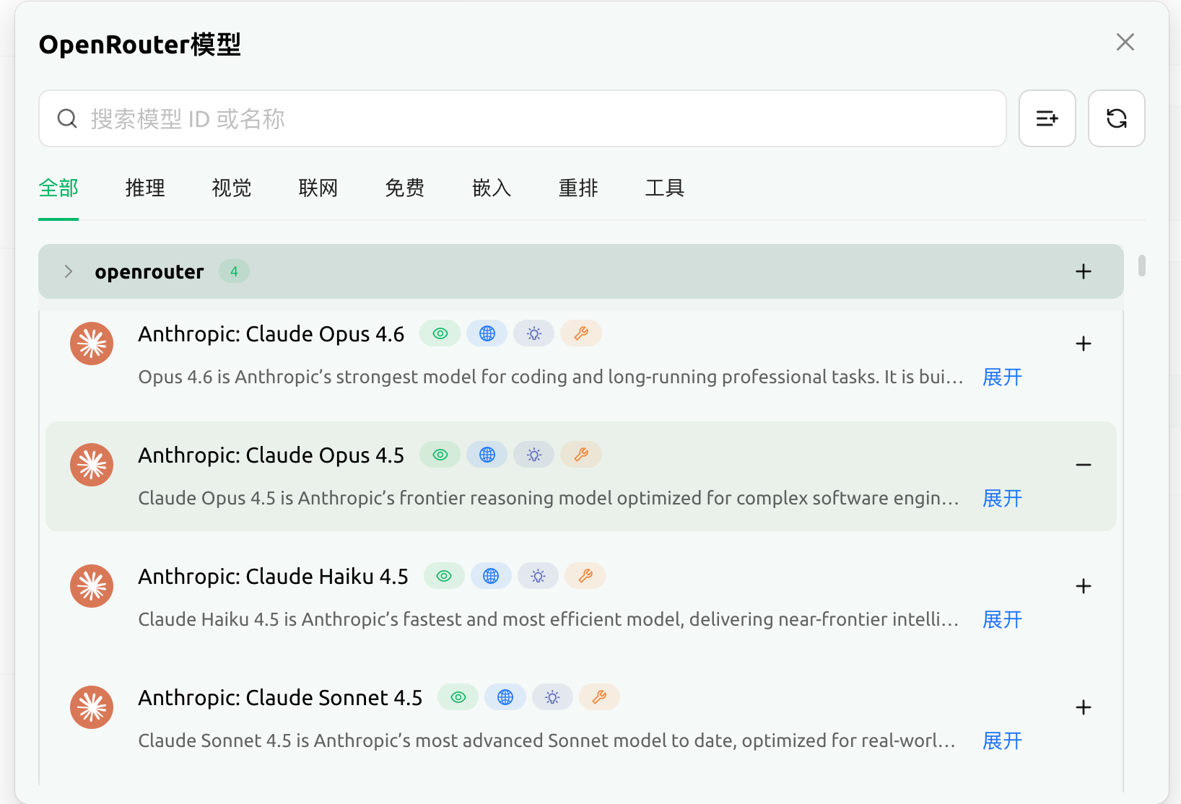The width and height of the screenshot is (1181, 804).
Task: Click the tools wrench badge for Claude Haiku 4.5
Action: tap(585, 576)
